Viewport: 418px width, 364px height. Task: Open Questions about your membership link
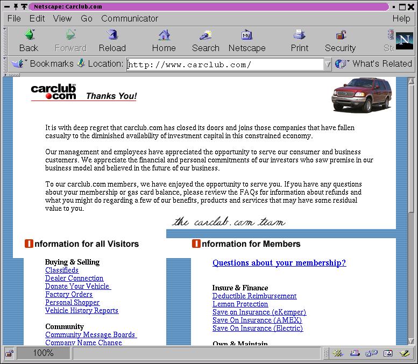click(279, 263)
